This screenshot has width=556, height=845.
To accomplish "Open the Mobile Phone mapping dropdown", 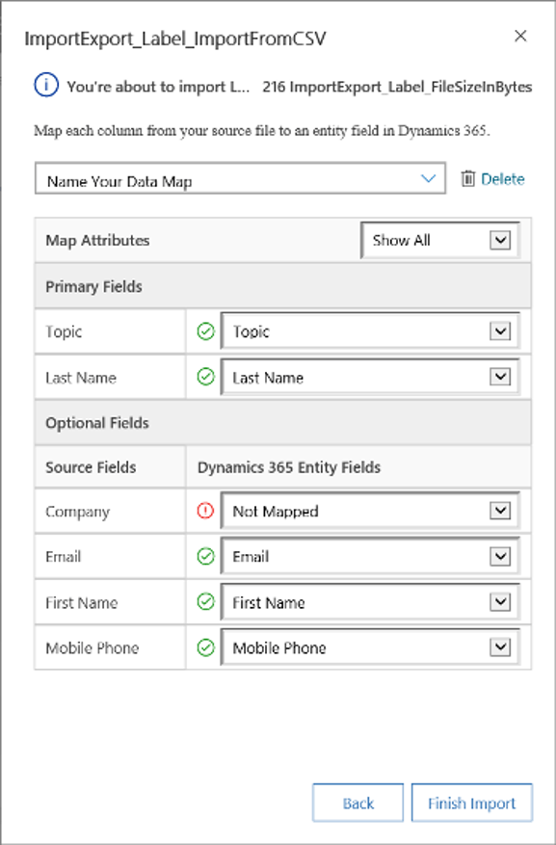I will pyautogui.click(x=501, y=647).
